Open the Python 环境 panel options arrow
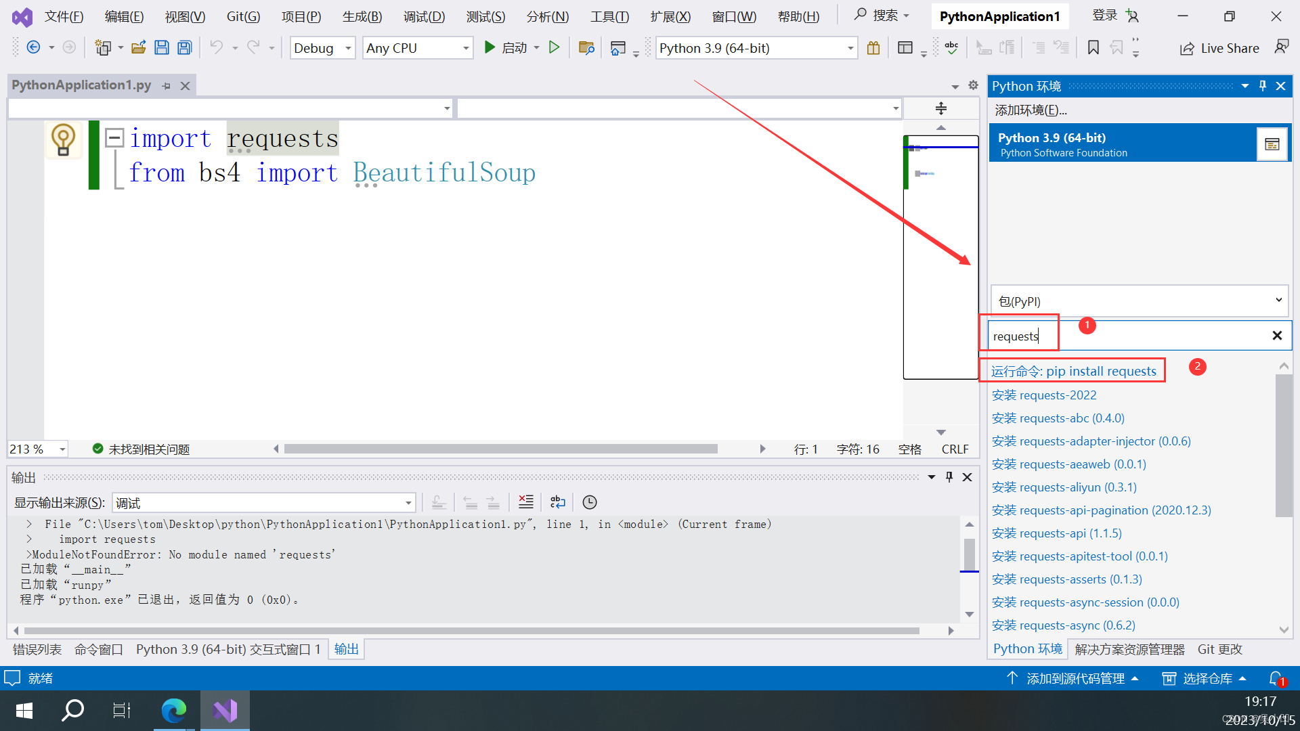This screenshot has width=1300, height=731. click(1244, 86)
